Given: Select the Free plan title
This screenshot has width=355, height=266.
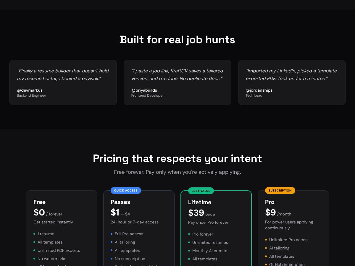Looking at the screenshot, I should point(39,202).
